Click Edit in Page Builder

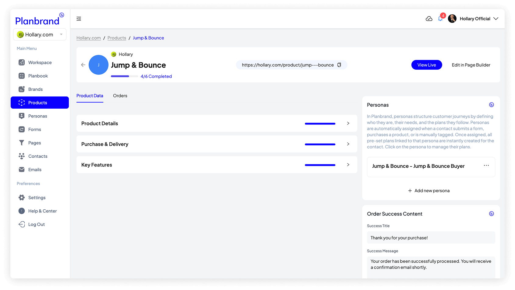point(471,65)
